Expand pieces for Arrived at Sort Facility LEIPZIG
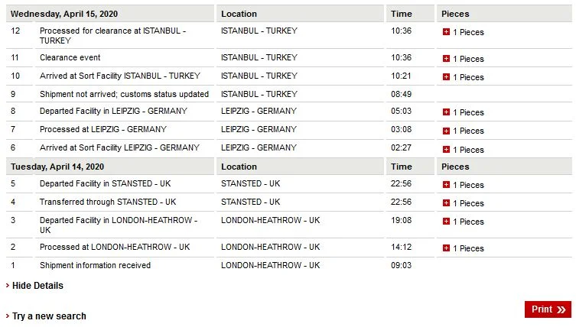 click(446, 150)
